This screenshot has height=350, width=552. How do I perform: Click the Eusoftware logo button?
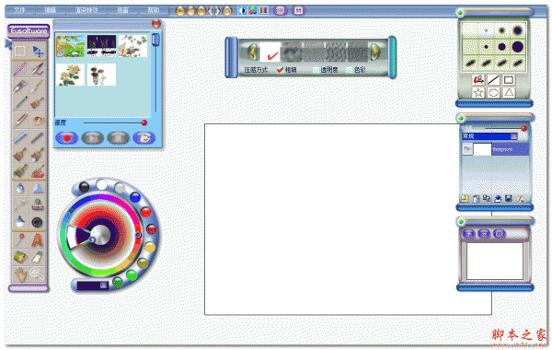point(29,31)
